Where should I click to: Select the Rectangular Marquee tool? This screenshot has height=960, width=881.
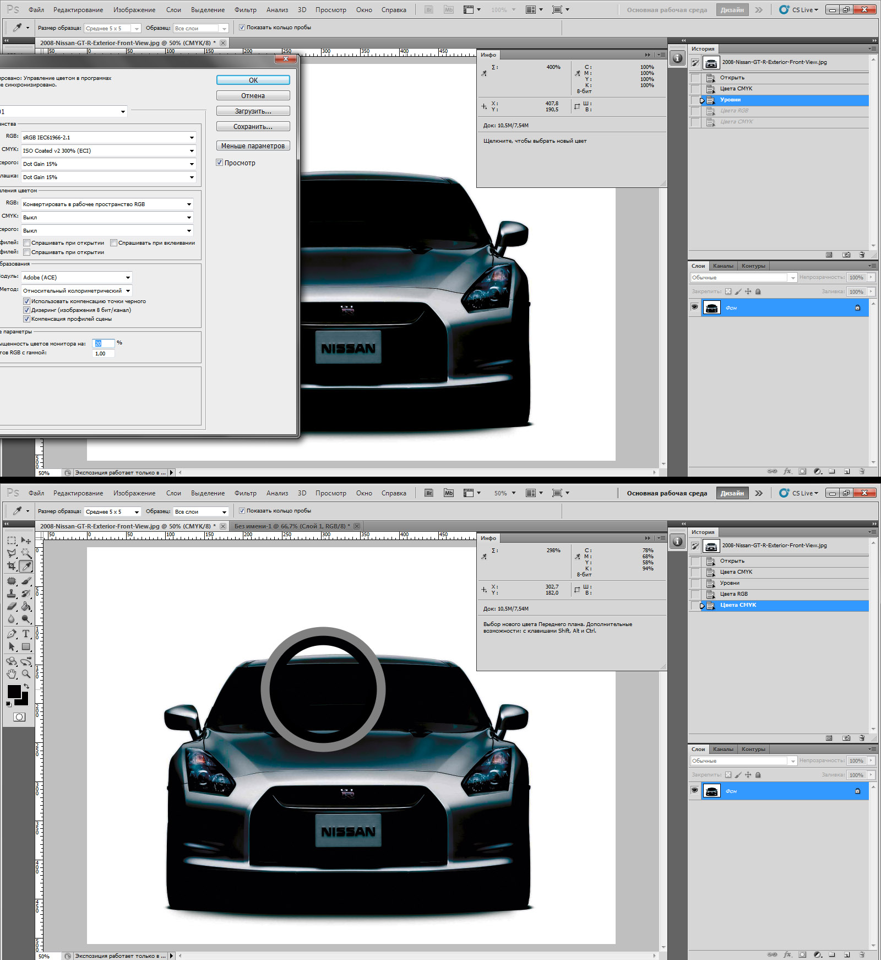[x=12, y=541]
